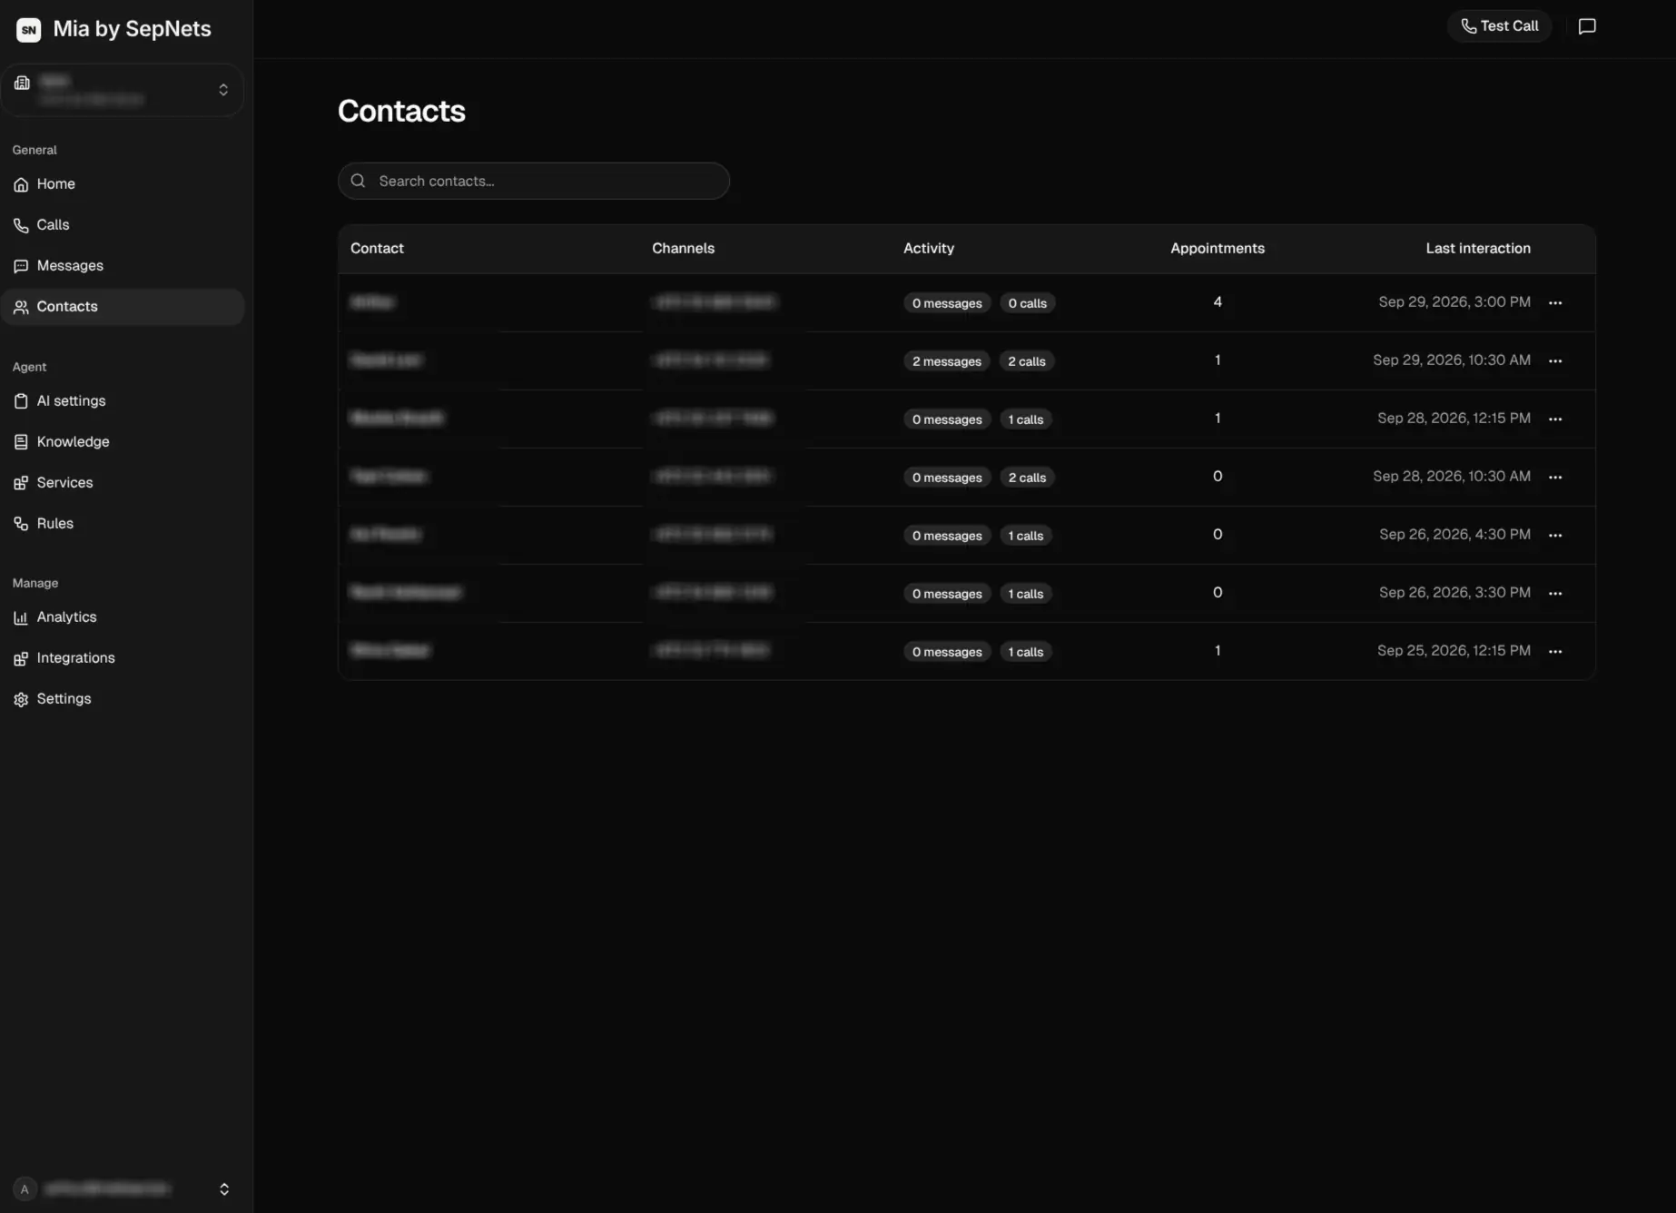Expand the workspace switcher chevrons

(x=223, y=90)
